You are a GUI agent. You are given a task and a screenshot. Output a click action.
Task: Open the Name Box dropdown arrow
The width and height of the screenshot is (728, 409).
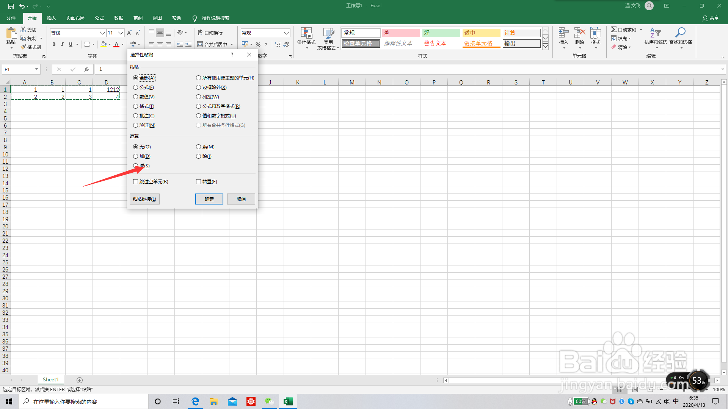36,69
